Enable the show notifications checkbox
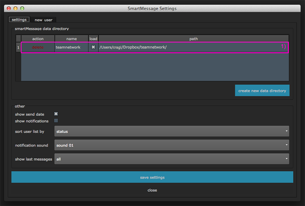Image resolution: width=305 pixels, height=206 pixels. 56,121
